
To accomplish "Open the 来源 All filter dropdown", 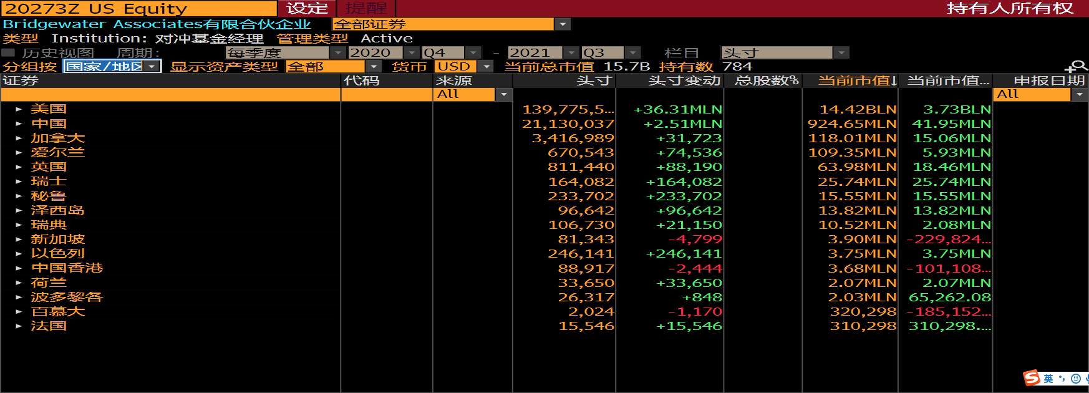I will click(x=504, y=94).
